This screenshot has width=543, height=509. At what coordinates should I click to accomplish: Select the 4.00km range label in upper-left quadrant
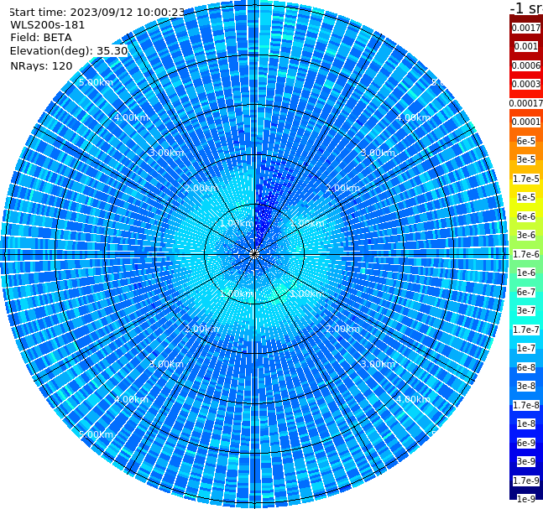tap(131, 117)
